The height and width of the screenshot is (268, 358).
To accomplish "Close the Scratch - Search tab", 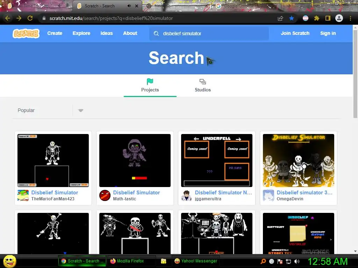I will coord(137,6).
